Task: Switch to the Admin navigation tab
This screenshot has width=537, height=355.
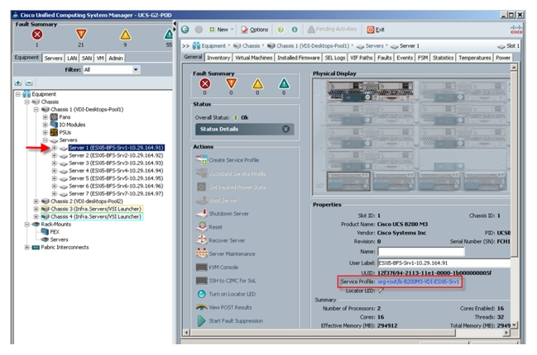Action: pos(116,58)
